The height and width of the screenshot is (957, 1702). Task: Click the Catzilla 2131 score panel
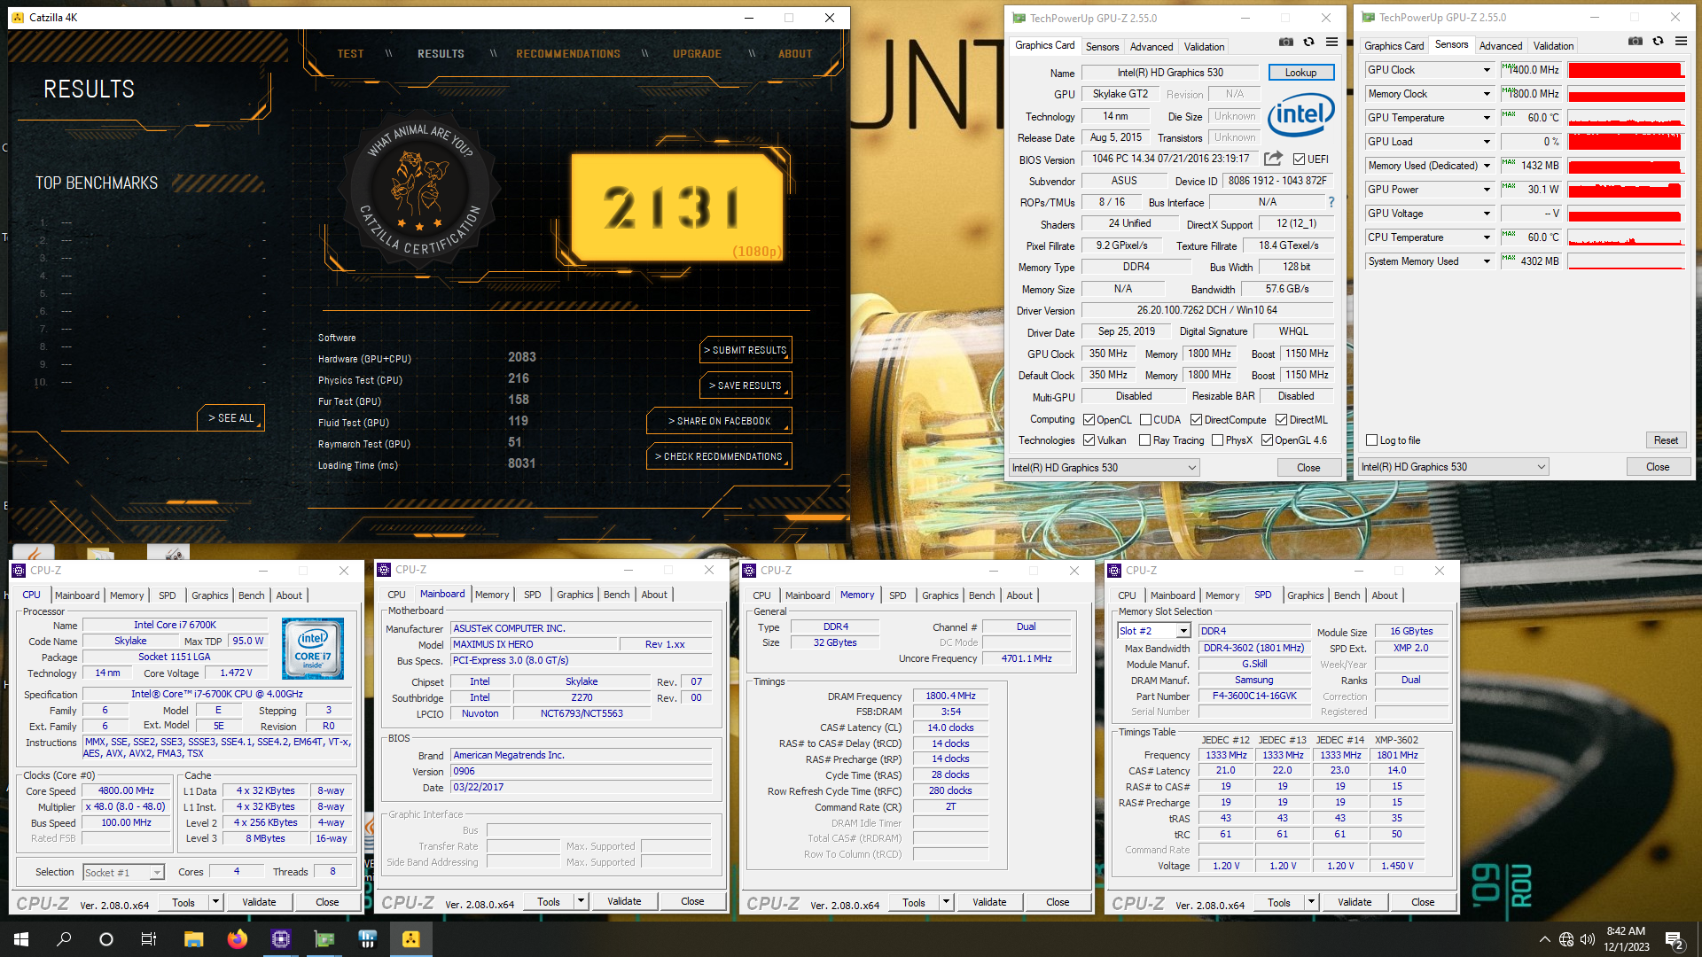click(x=677, y=208)
